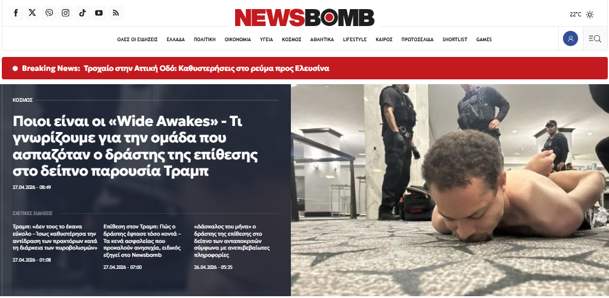Open the GAMES menu item
The height and width of the screenshot is (298, 609).
coord(484,39)
